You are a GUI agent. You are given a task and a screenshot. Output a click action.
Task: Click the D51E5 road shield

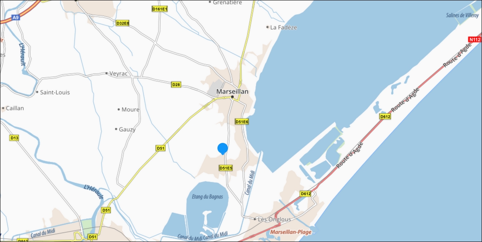point(226,168)
